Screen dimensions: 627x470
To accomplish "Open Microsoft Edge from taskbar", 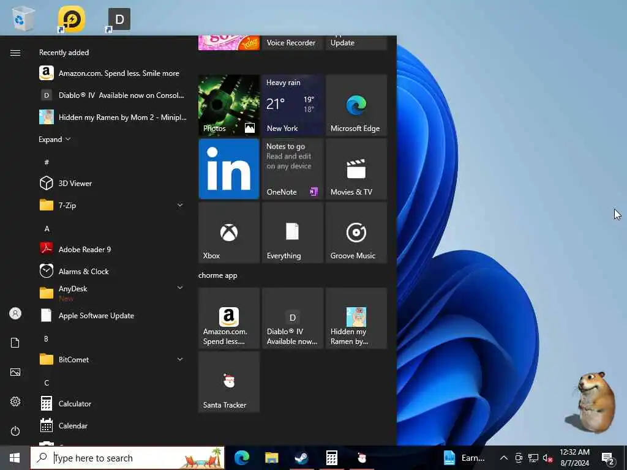I will (x=242, y=458).
